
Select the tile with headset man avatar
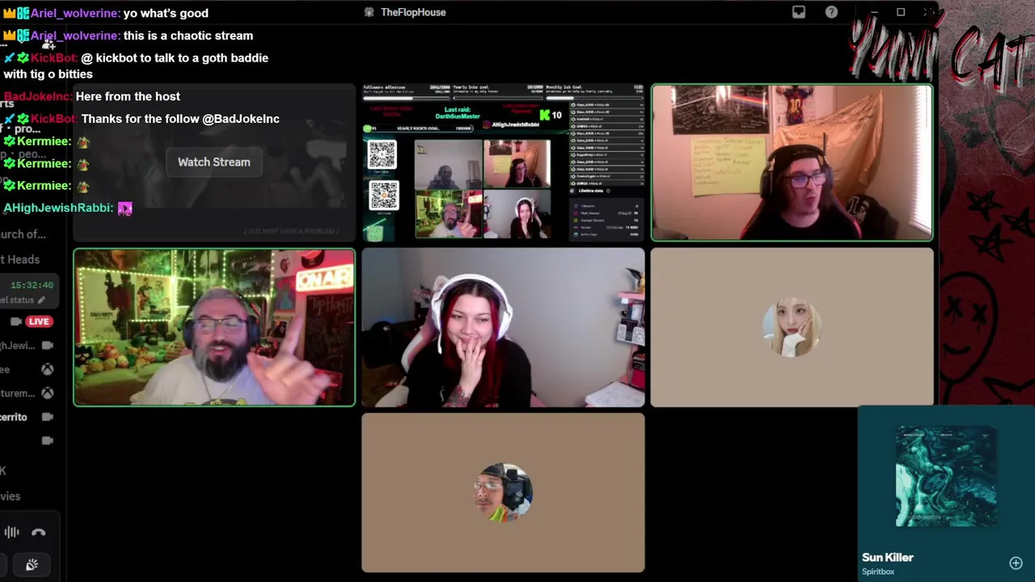tap(503, 493)
